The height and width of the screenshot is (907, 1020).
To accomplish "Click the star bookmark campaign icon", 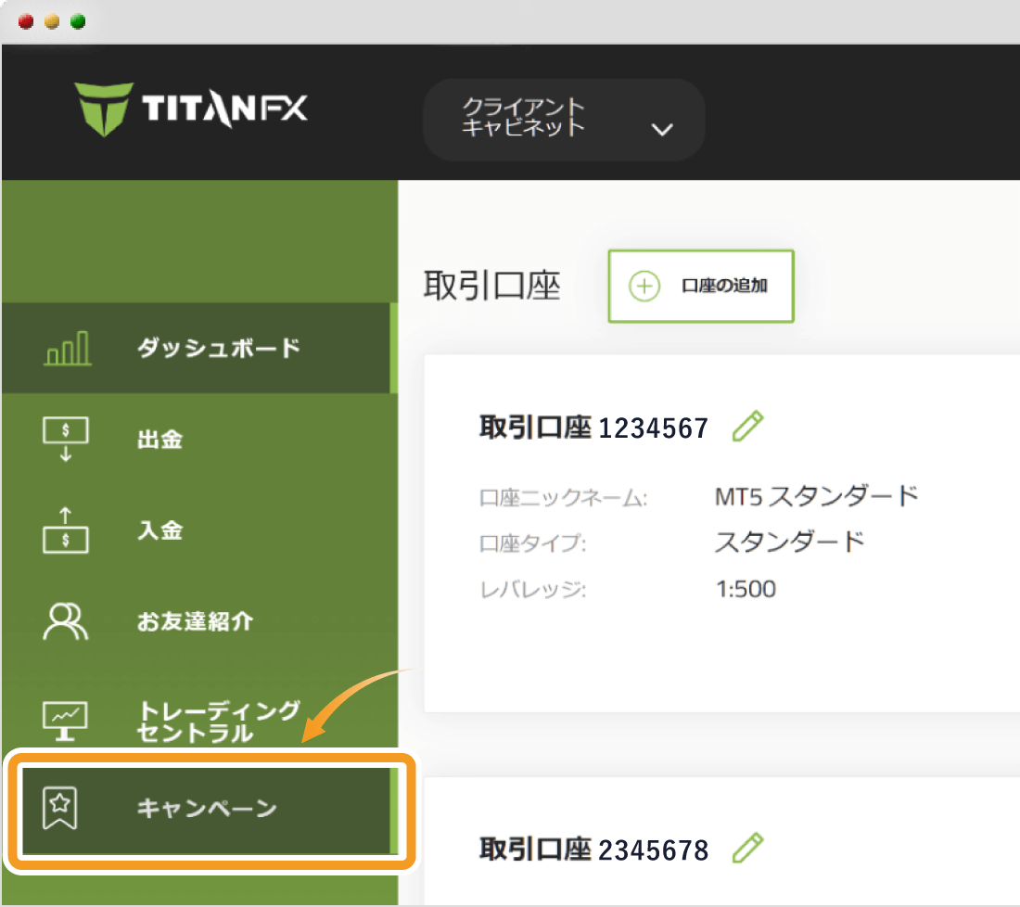I will pyautogui.click(x=60, y=808).
